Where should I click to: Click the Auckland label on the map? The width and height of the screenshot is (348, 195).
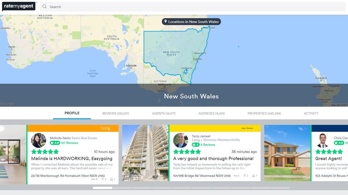tap(321, 78)
